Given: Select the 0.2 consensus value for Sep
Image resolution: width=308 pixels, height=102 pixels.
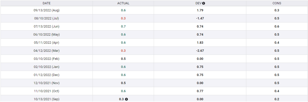Looking at the screenshot, I should pyautogui.click(x=277, y=99).
